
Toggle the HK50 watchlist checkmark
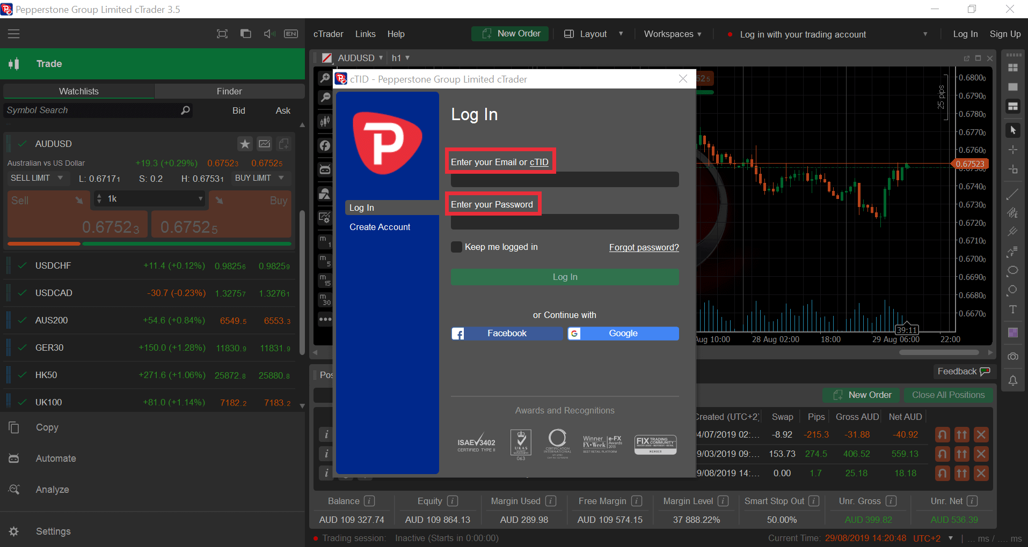23,375
